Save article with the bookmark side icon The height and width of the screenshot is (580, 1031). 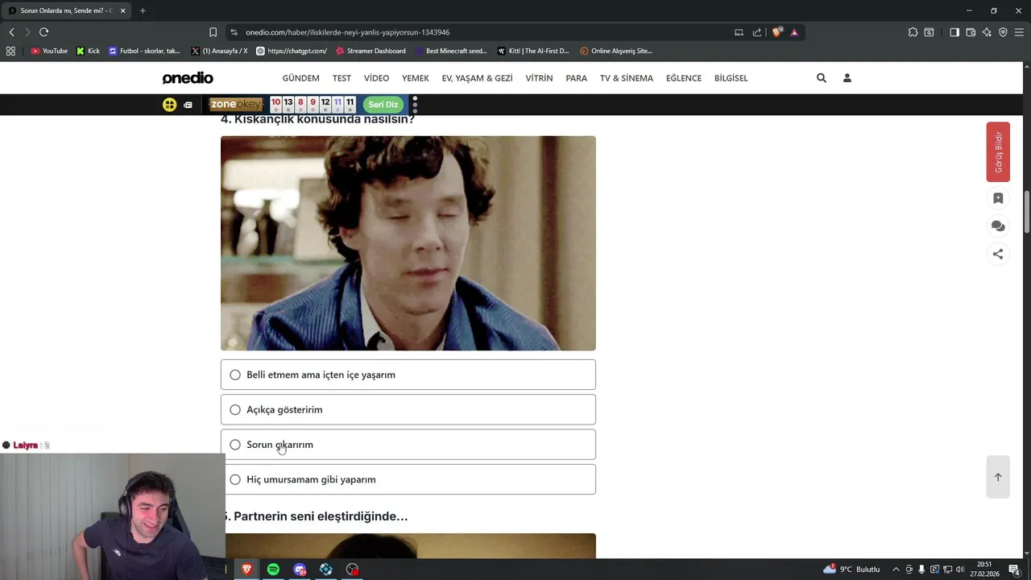(x=998, y=198)
